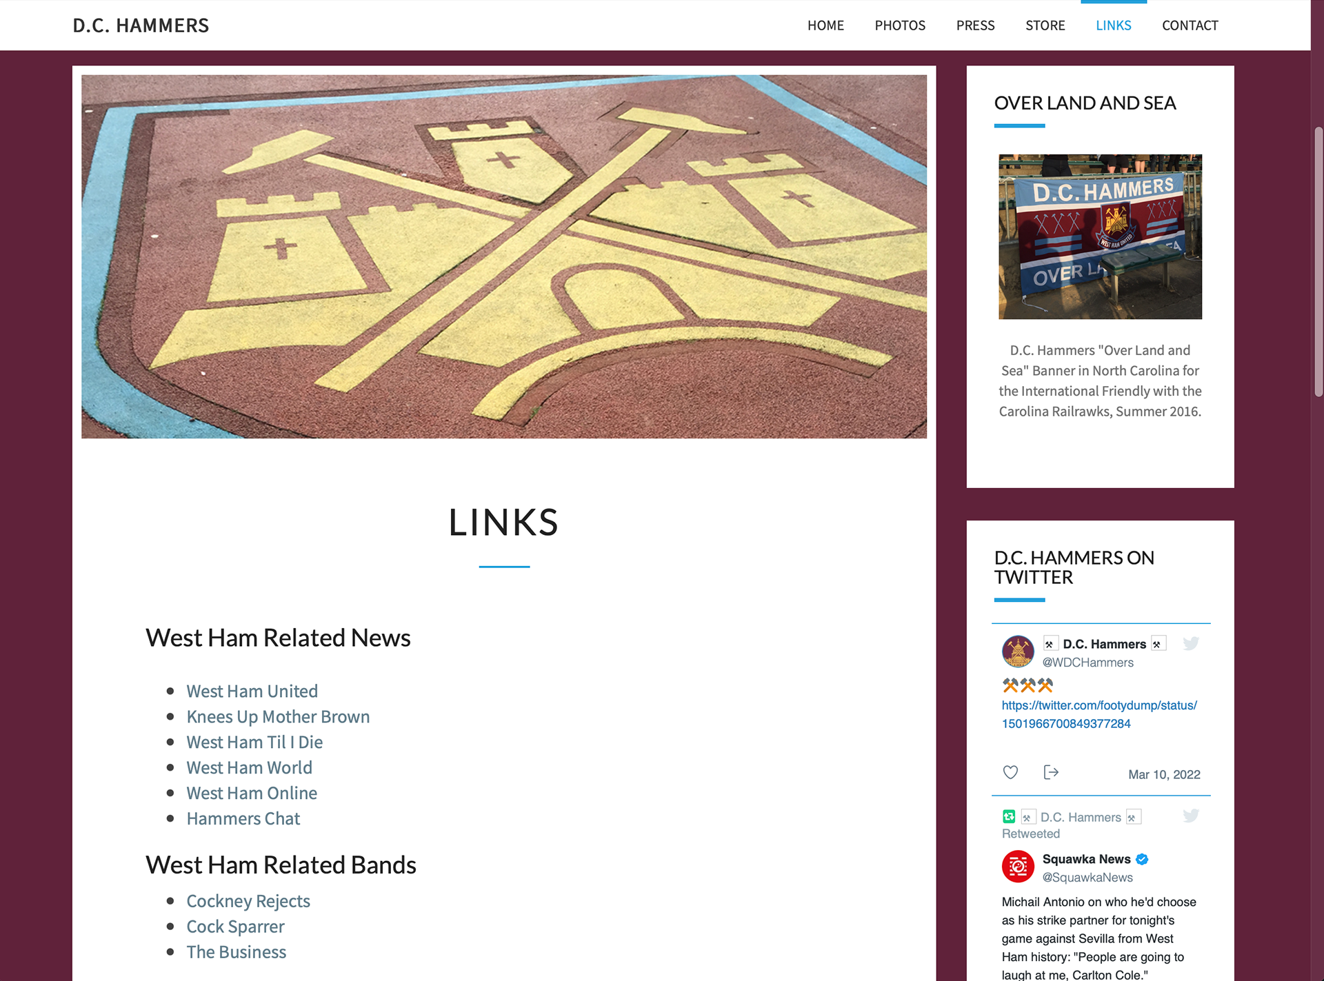Open the Over Land and Sea banner photo
1324x981 pixels.
pyautogui.click(x=1100, y=236)
